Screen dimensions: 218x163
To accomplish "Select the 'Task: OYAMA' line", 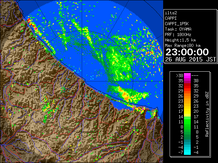I will [x=178, y=29].
